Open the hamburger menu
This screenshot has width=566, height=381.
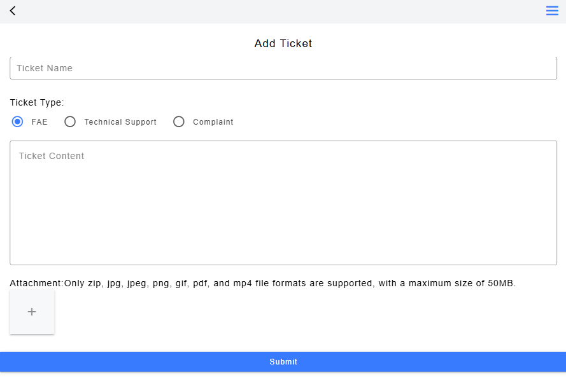[552, 11]
